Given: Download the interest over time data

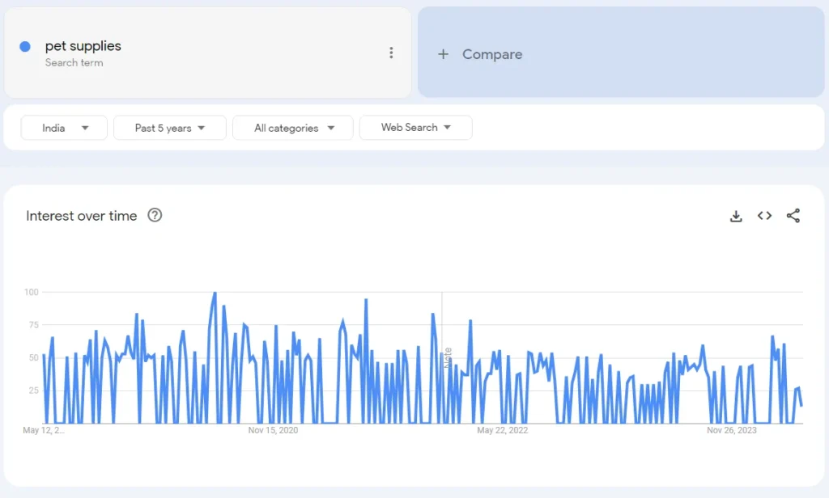Looking at the screenshot, I should (x=736, y=216).
